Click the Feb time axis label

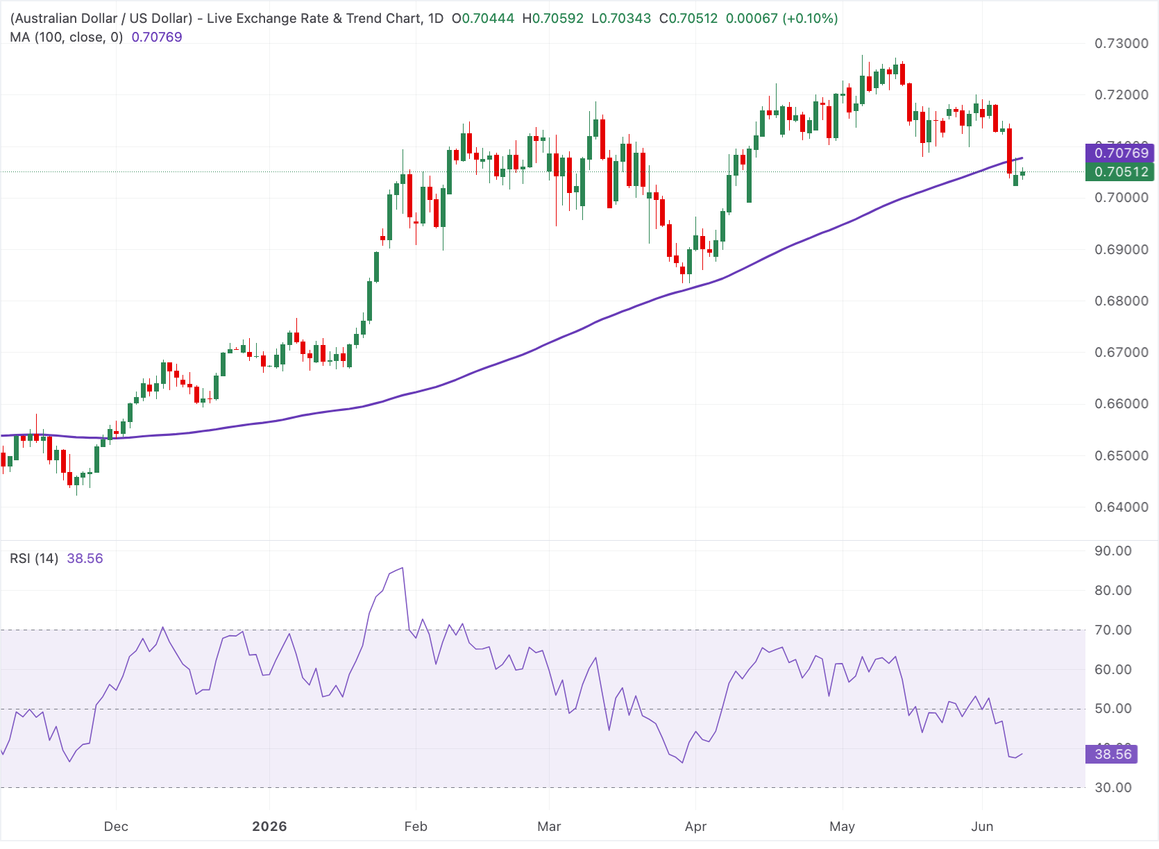click(416, 827)
